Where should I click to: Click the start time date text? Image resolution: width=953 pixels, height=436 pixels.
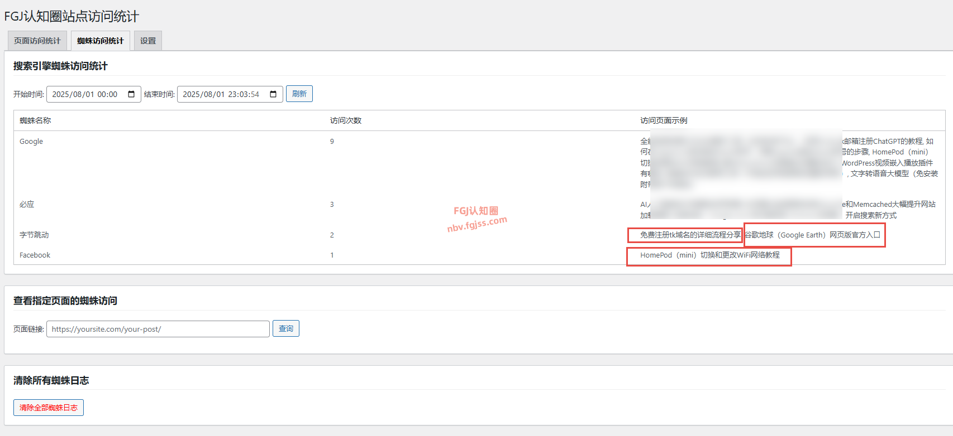pos(84,94)
